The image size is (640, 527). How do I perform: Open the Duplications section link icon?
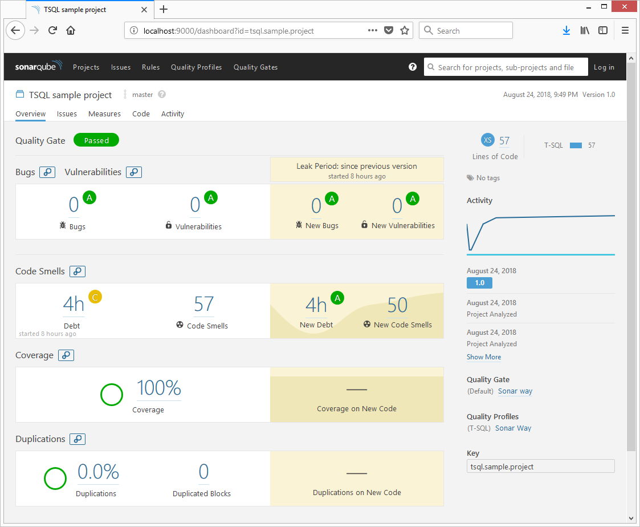pyautogui.click(x=78, y=439)
